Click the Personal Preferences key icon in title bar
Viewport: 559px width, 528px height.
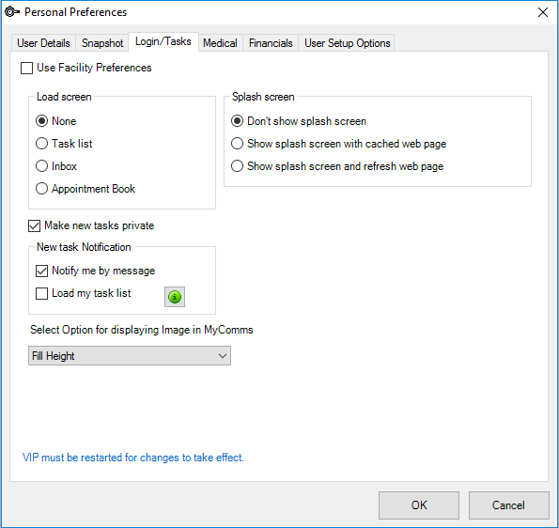pyautogui.click(x=12, y=12)
